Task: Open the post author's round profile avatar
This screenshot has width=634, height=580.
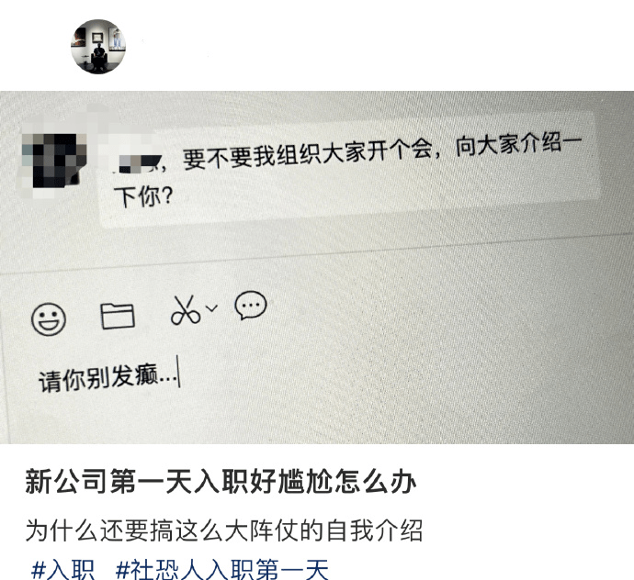Action: [x=98, y=47]
